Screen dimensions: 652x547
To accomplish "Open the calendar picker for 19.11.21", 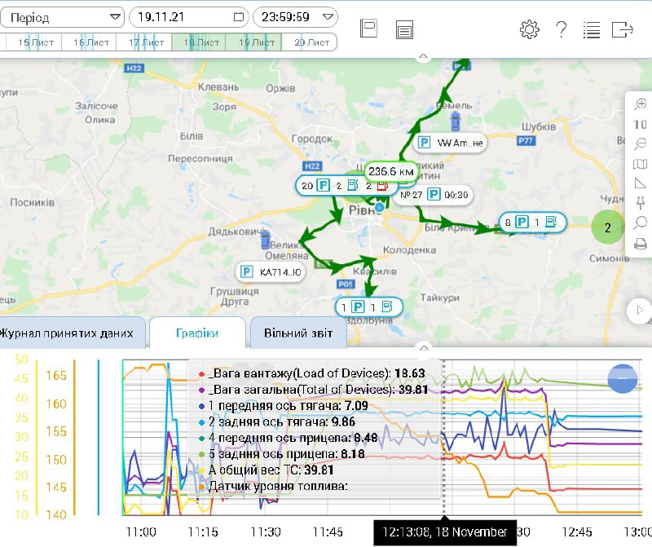I will click(239, 17).
